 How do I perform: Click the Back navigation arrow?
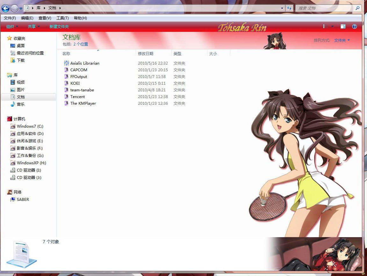(x=5, y=8)
